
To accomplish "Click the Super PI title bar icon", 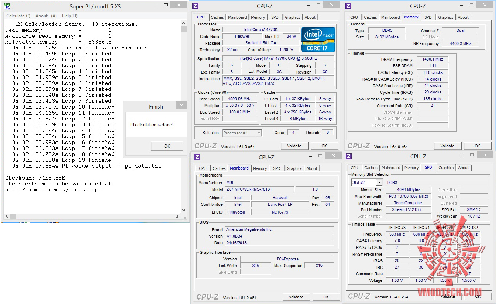I will 7,6.
